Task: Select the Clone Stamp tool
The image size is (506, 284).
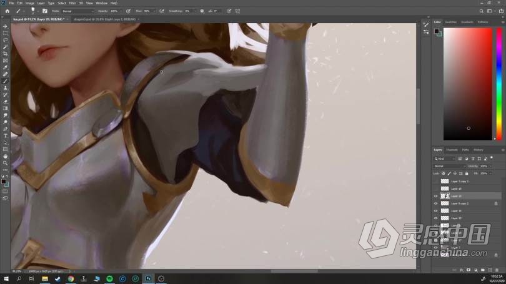Action: point(5,87)
